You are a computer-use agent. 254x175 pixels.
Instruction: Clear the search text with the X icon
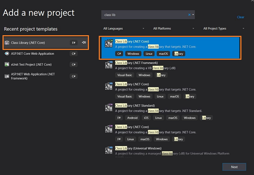pyautogui.click(x=189, y=15)
